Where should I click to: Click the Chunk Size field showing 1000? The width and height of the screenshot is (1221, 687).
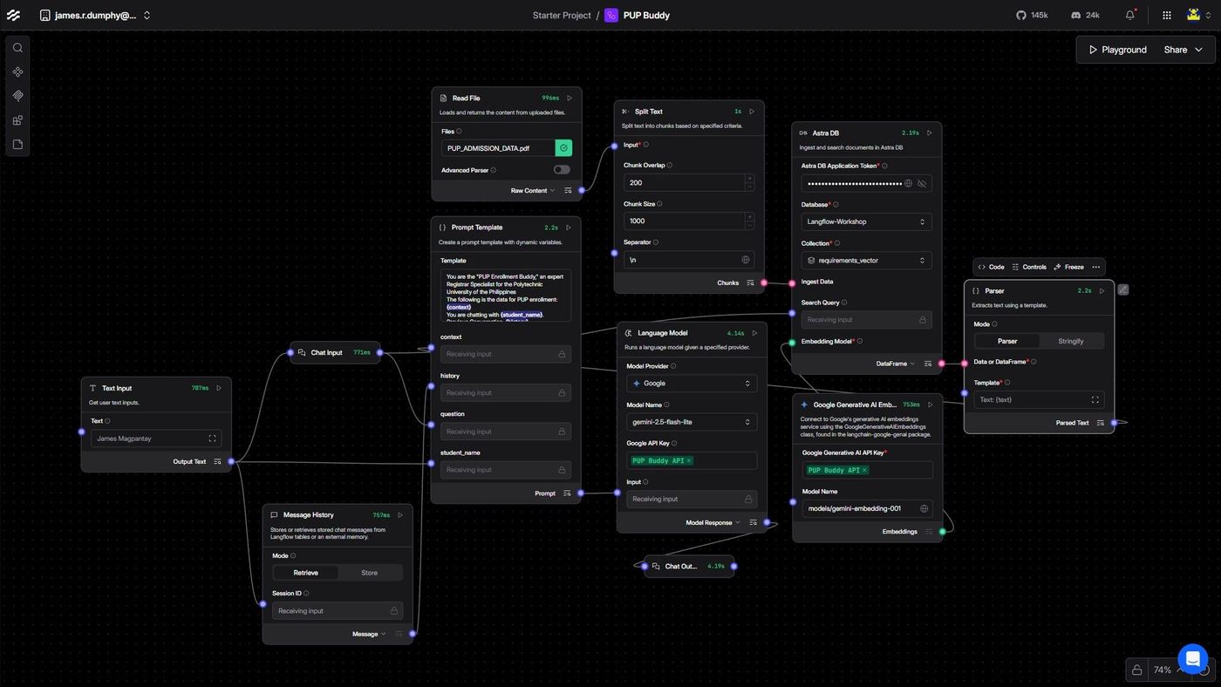pyautogui.click(x=684, y=221)
